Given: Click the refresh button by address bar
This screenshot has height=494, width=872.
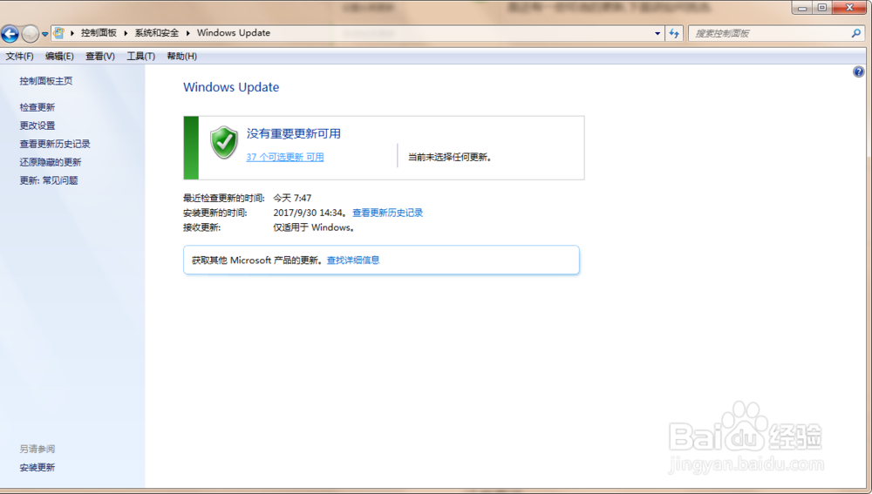Looking at the screenshot, I should click(x=674, y=33).
